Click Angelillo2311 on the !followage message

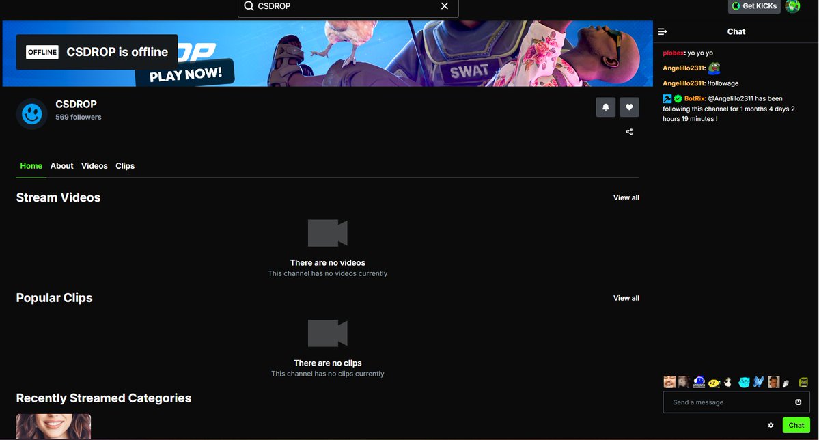tap(683, 83)
